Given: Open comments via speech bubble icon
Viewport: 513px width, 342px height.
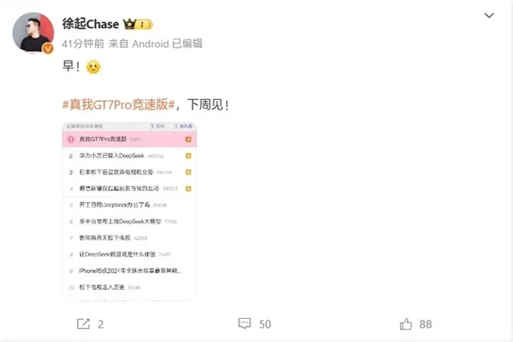Looking at the screenshot, I should 245,323.
